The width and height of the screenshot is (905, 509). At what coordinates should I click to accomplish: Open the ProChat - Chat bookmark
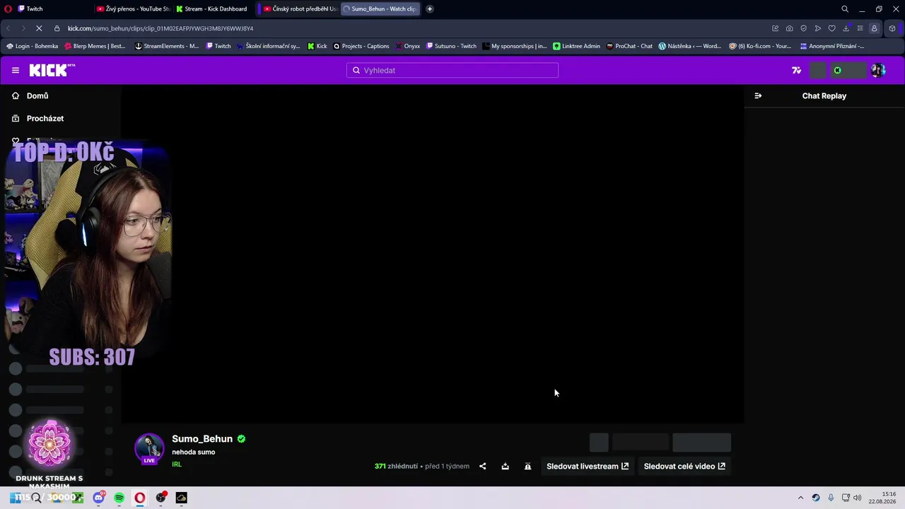[629, 46]
